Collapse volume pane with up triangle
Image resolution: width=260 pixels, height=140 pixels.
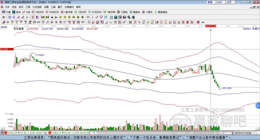click(x=2, y=129)
